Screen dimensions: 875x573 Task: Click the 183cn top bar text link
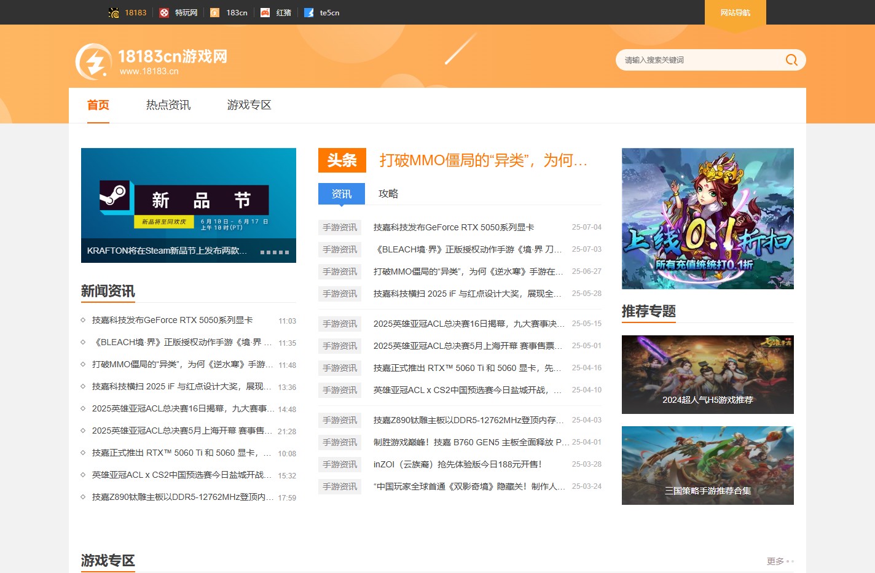[237, 12]
